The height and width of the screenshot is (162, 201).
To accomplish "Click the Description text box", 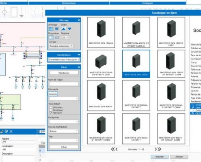I will click(x=19, y=159).
